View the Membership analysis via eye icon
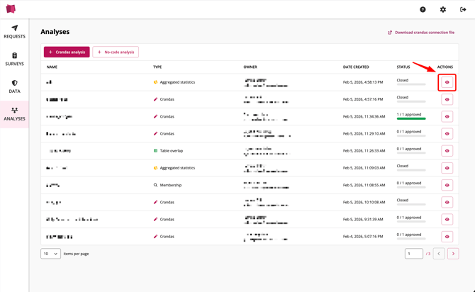This screenshot has width=475, height=292. [x=447, y=185]
